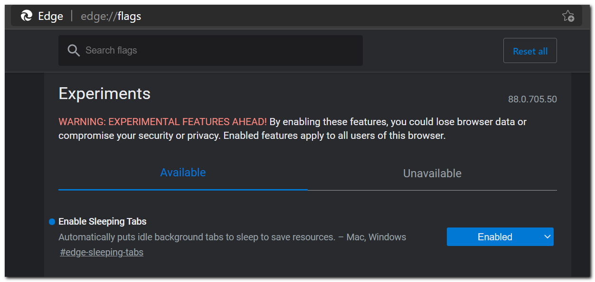Click the Experiments page heading
This screenshot has width=595, height=282.
tap(104, 93)
